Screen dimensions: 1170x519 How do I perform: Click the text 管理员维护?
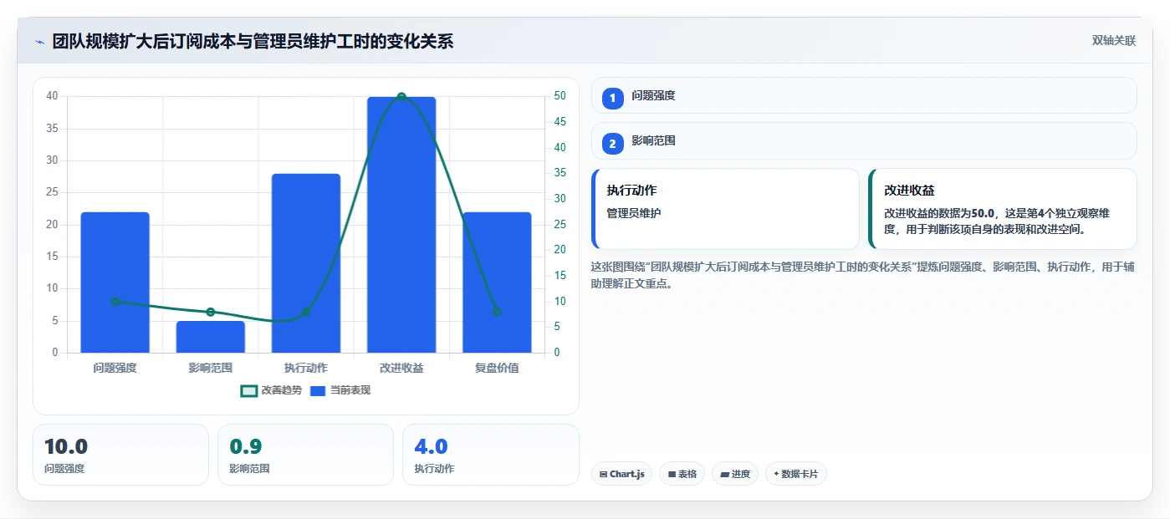tap(633, 213)
